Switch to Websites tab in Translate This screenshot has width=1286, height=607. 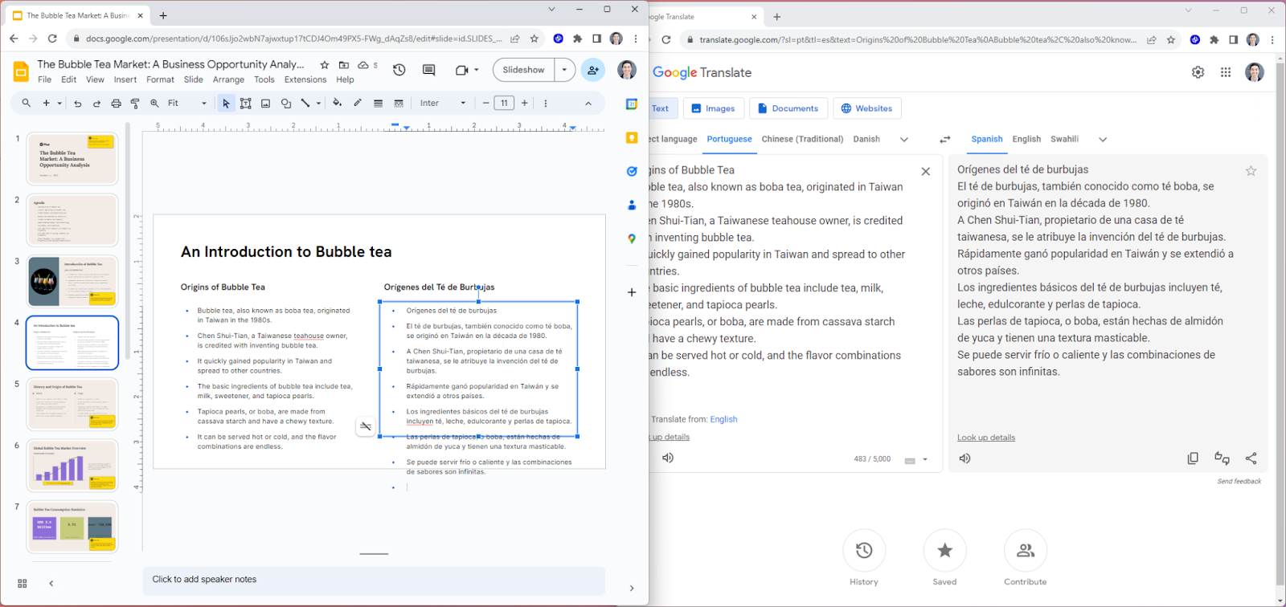[866, 108]
